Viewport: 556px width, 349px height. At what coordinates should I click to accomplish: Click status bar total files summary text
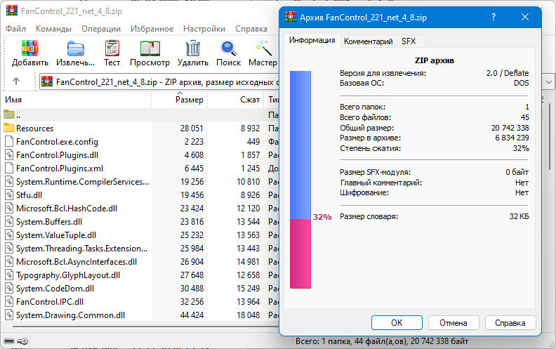[382, 341]
